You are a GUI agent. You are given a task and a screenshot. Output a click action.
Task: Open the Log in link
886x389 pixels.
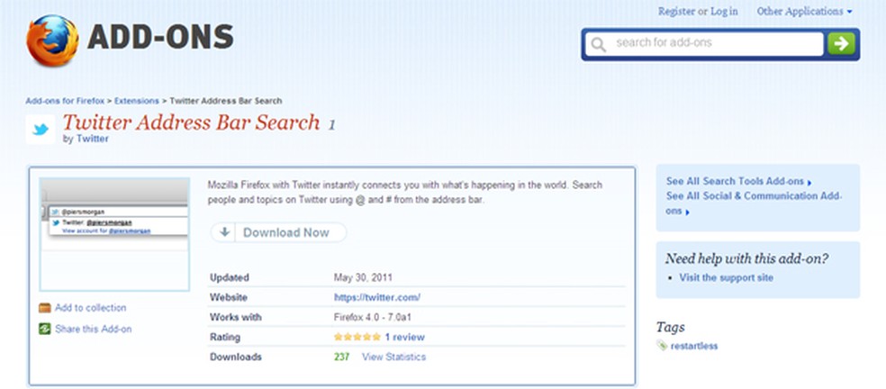[724, 12]
